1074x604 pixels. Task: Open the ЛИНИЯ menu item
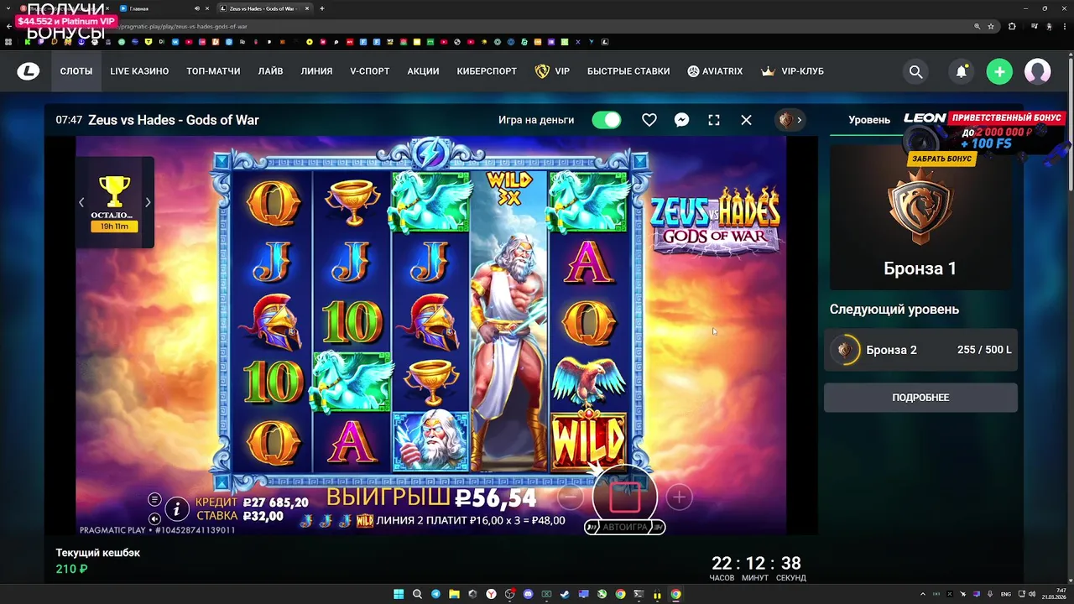click(316, 71)
